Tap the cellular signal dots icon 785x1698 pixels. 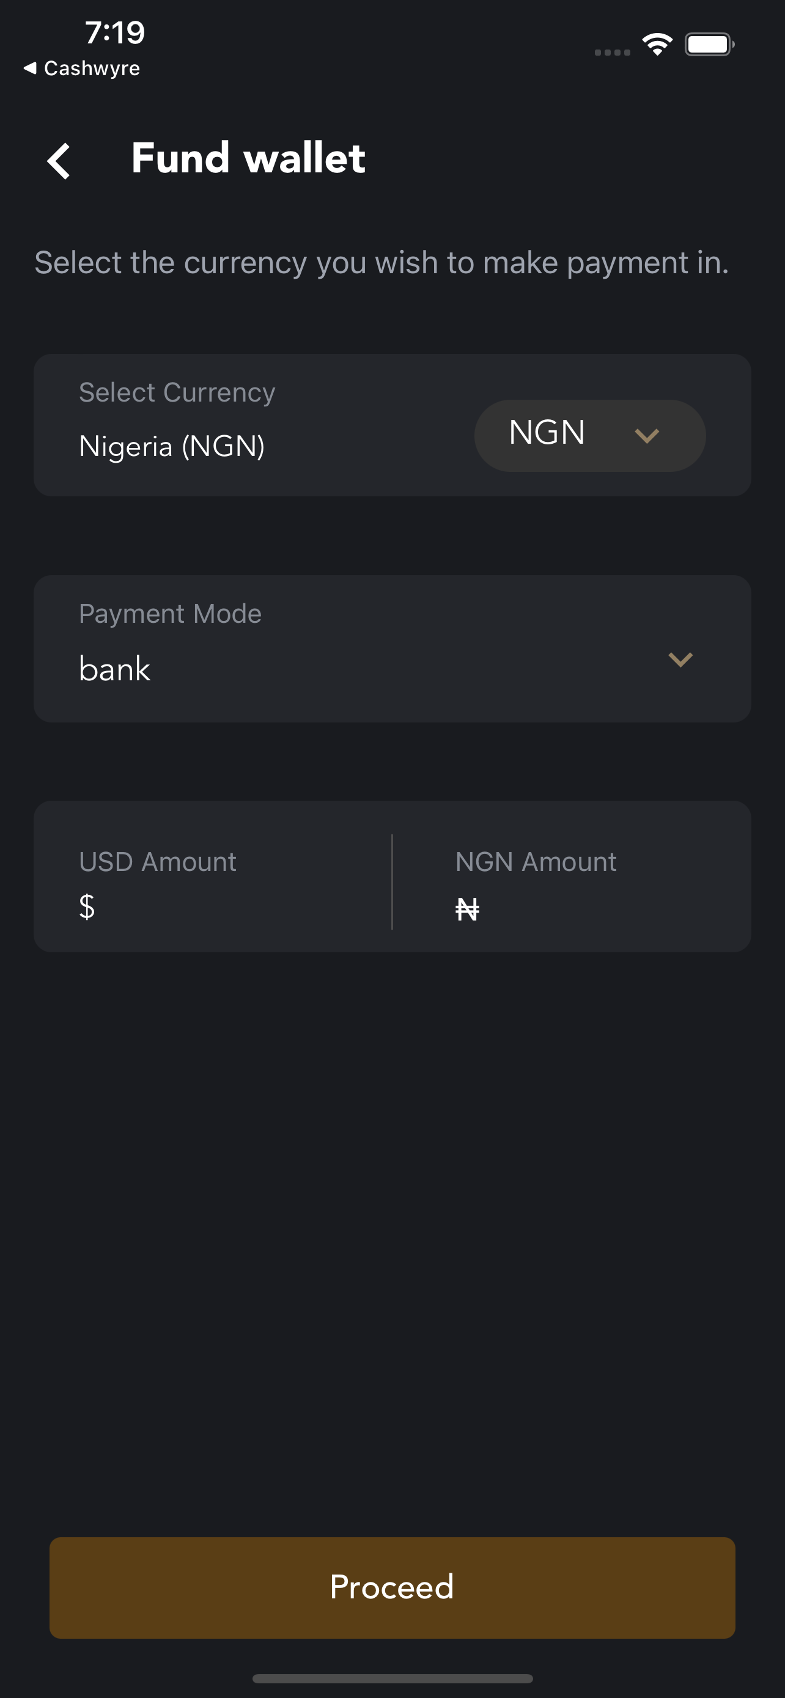613,52
